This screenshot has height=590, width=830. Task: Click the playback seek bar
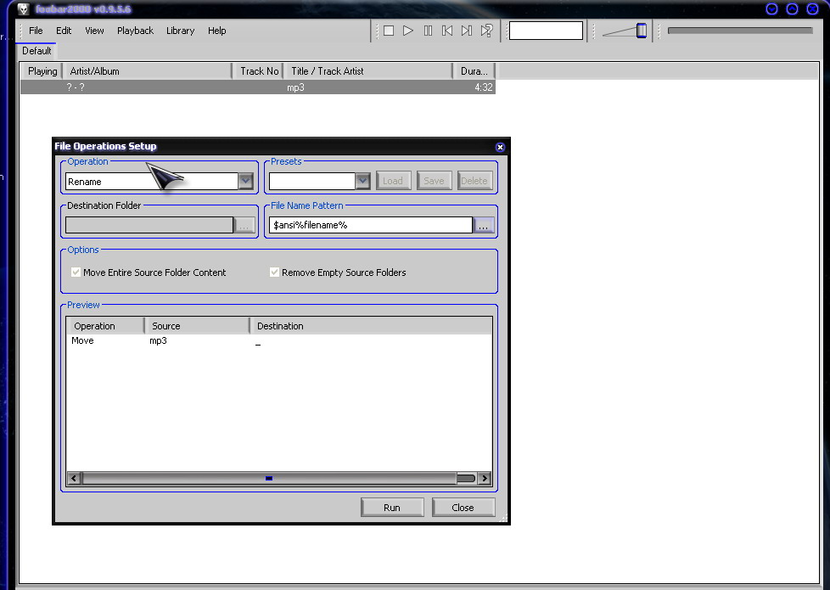pyautogui.click(x=740, y=31)
